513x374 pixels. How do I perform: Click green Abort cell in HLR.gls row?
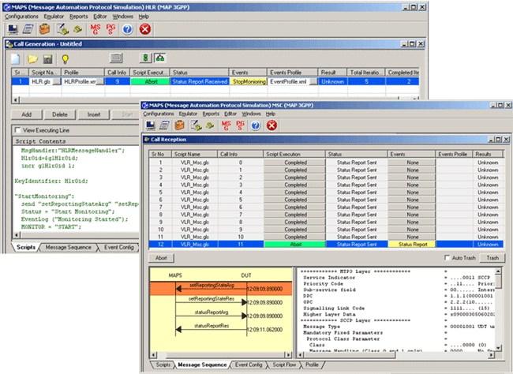pyautogui.click(x=151, y=81)
